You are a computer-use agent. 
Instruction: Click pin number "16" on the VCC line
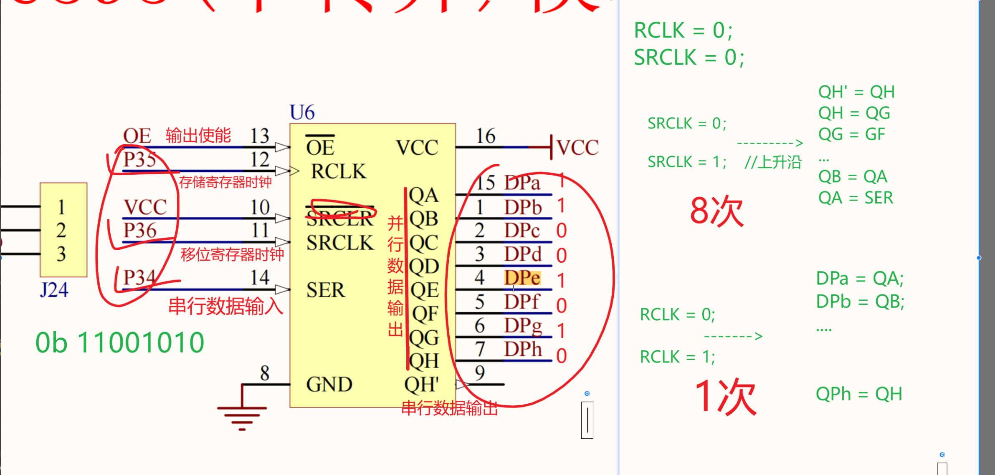pyautogui.click(x=486, y=136)
